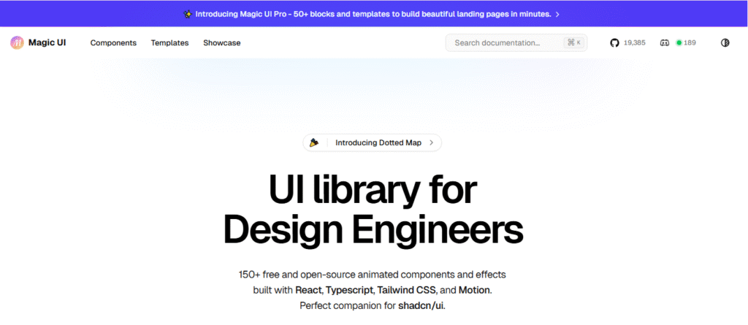Viewport: 748px width, 325px height.
Task: Click the 19,385 GitHub stars count
Action: pos(635,43)
